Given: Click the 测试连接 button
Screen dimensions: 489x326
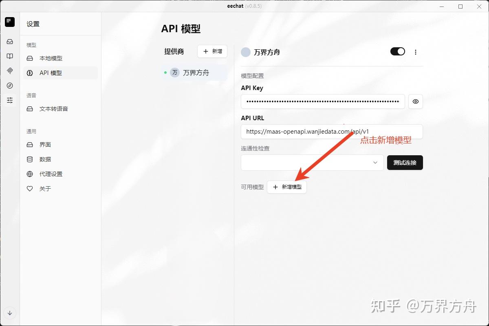Looking at the screenshot, I should click(x=405, y=163).
